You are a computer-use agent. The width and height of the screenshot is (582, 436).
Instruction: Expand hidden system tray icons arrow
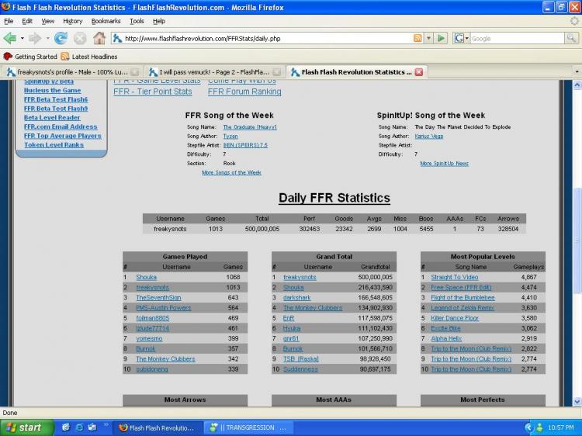pyautogui.click(x=528, y=427)
